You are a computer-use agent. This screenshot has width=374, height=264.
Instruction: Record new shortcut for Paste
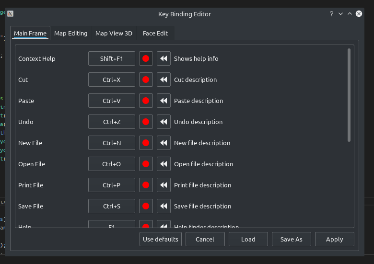(146, 101)
